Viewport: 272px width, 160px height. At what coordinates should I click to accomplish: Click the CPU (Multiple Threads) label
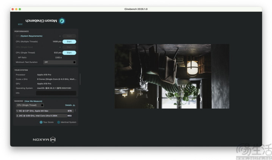27,42
